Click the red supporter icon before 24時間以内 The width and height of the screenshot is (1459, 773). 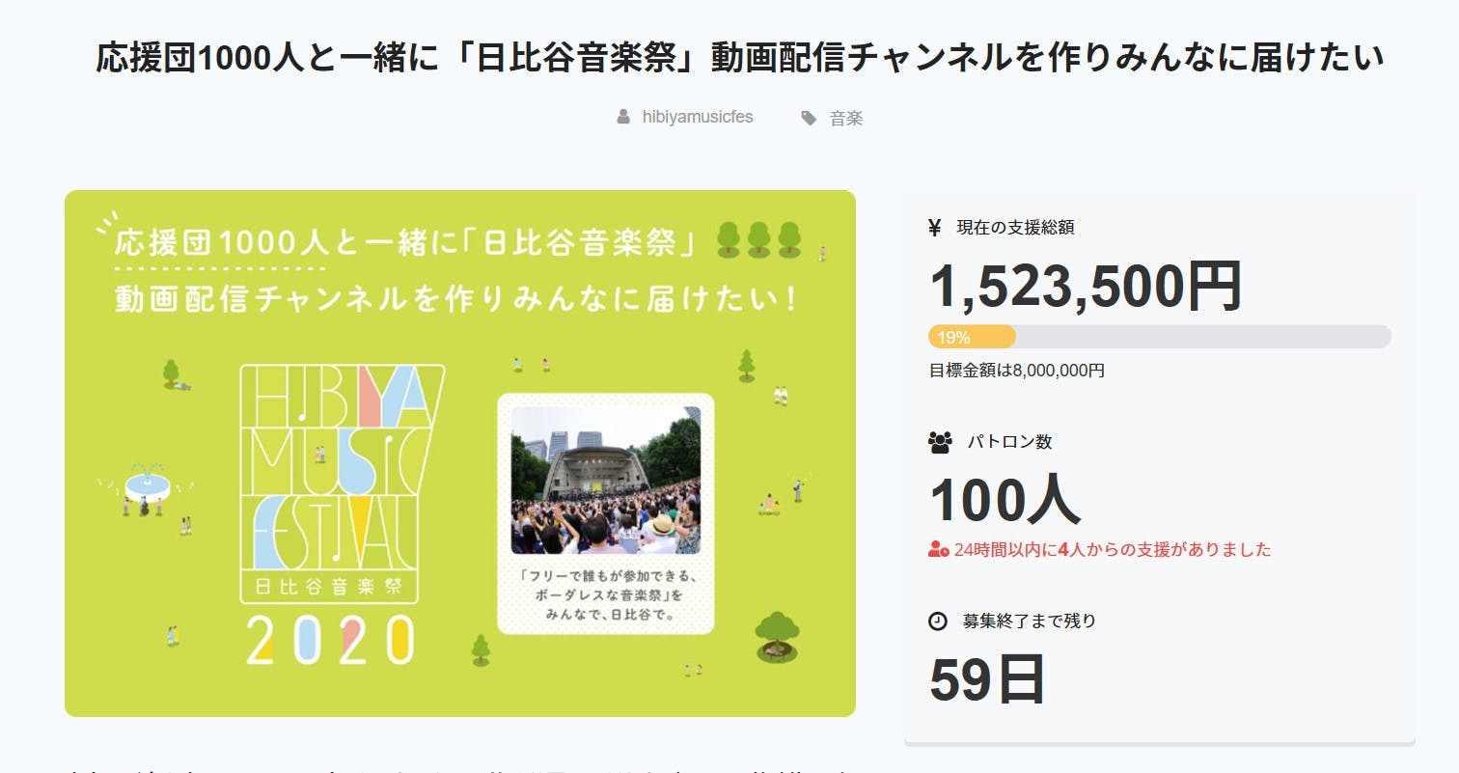click(938, 550)
